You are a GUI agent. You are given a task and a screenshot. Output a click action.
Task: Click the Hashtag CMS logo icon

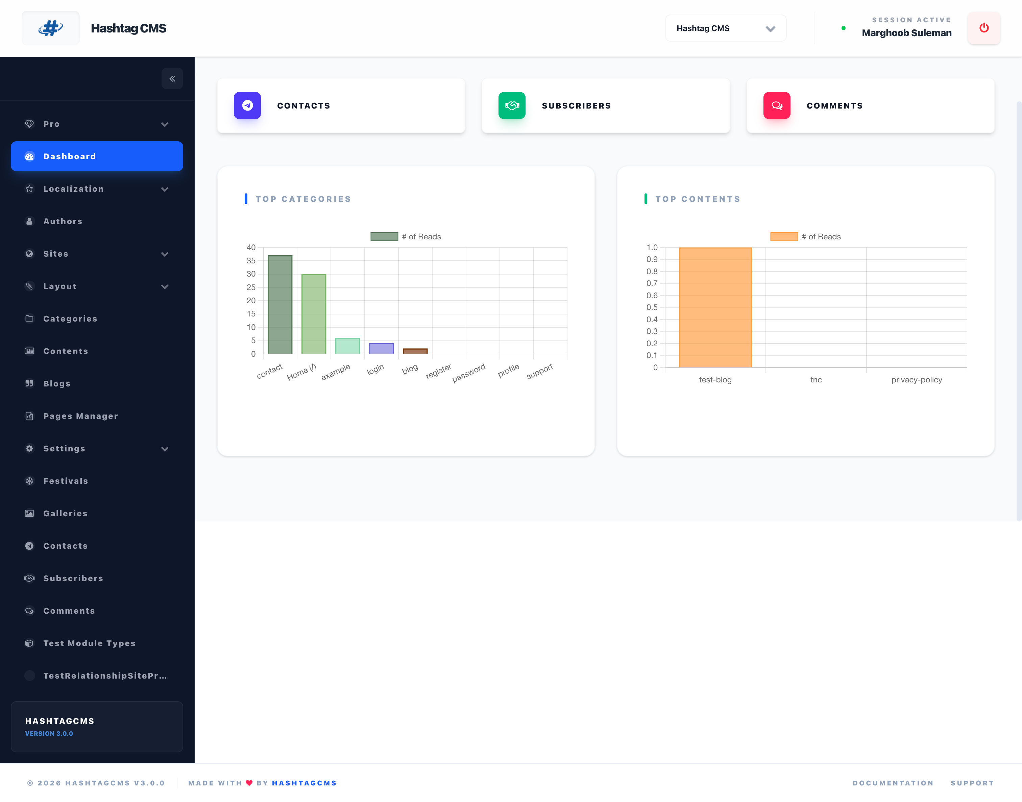tap(51, 28)
